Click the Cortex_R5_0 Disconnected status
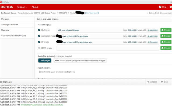This screenshot has height=106, width=172. [x=160, y=13]
